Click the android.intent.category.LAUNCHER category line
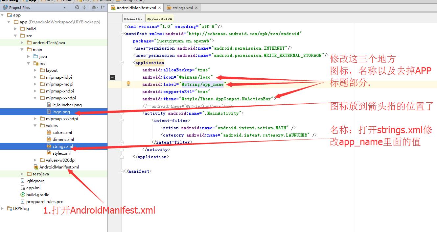The image size is (437, 232). coord(239,135)
